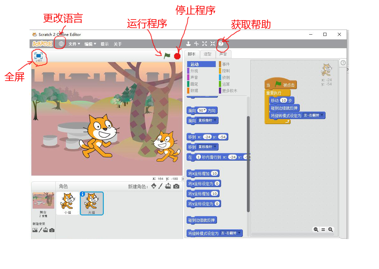This screenshot has height=269, width=379.
Task: Open 鼠标指针 dropdown in 移到 block
Action: [215, 147]
